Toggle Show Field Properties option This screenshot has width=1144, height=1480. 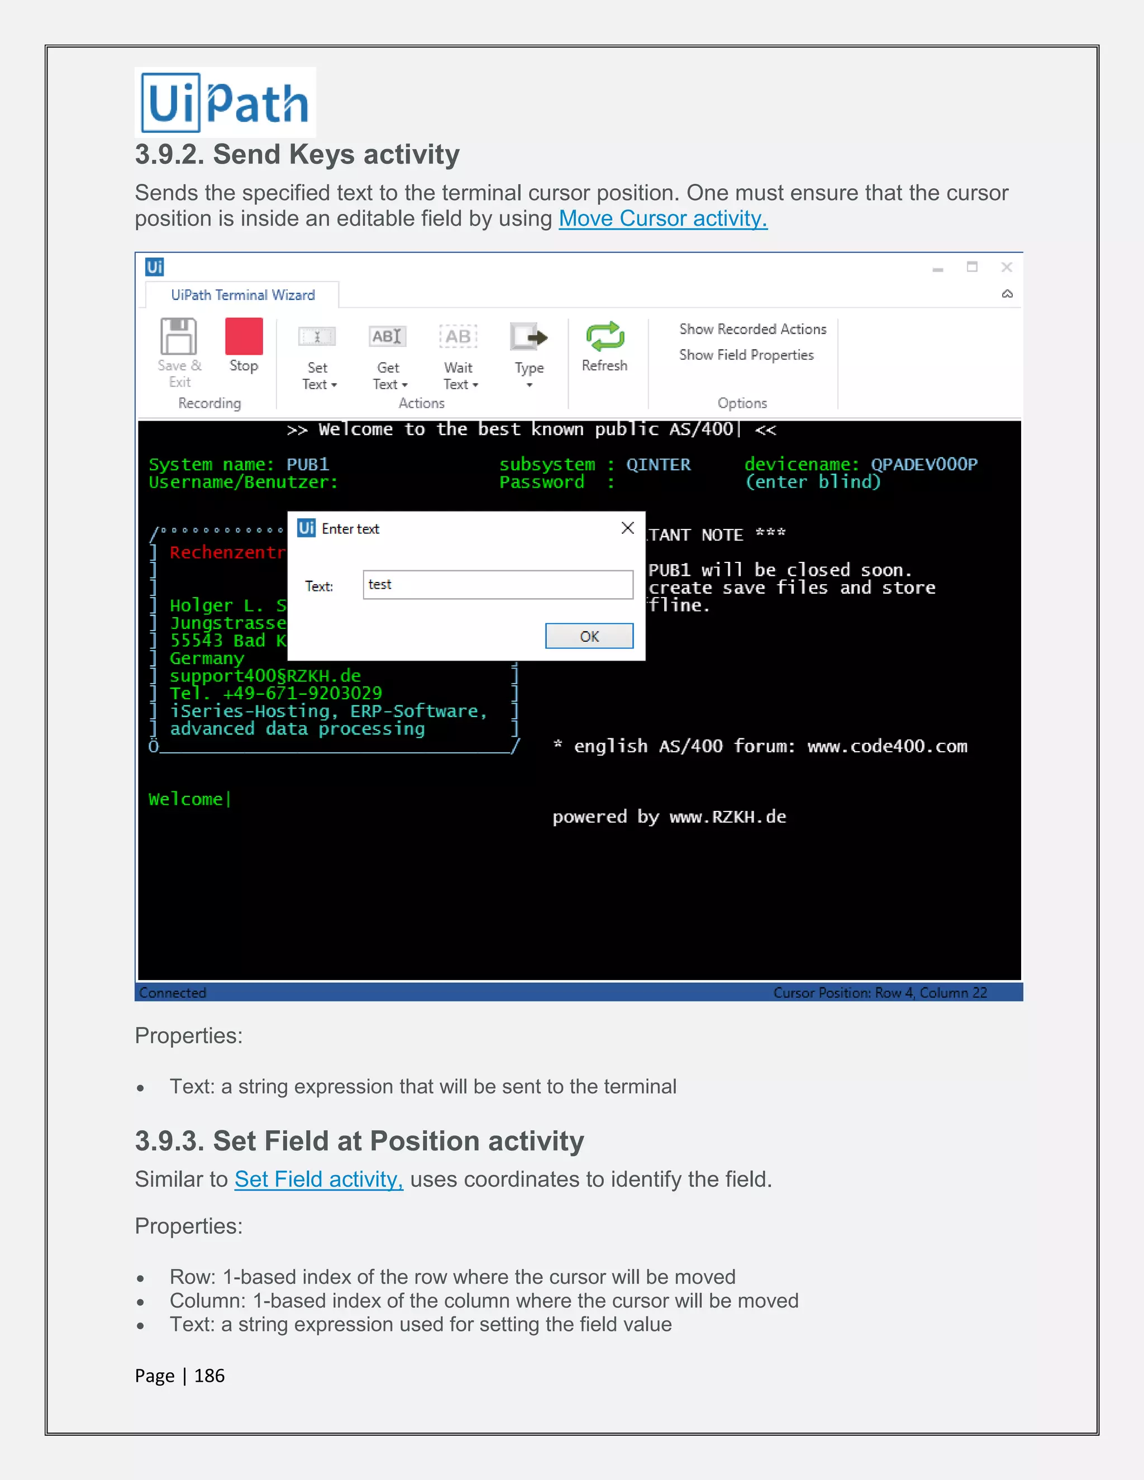click(746, 355)
